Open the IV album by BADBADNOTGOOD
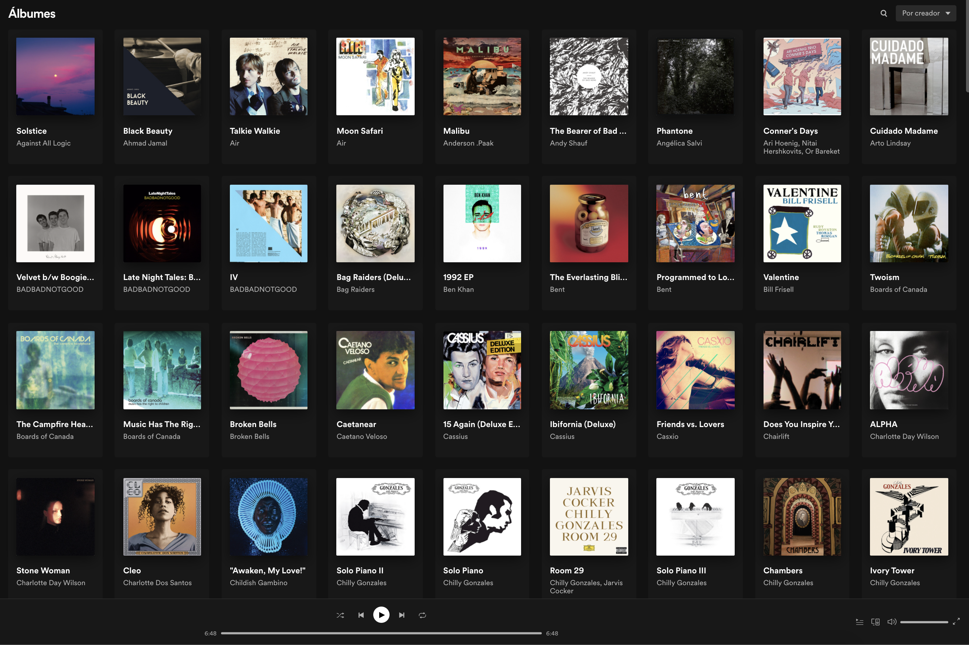Screen dimensions: 969x645 [269, 223]
